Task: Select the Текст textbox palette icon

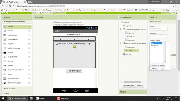Action: (x=4, y=74)
